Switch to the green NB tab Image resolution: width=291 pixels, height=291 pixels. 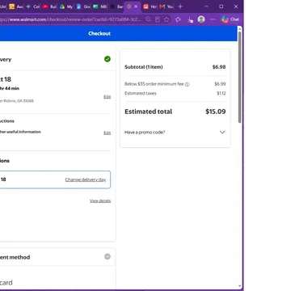click(x=99, y=6)
